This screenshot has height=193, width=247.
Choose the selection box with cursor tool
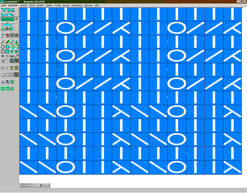pos(3,75)
